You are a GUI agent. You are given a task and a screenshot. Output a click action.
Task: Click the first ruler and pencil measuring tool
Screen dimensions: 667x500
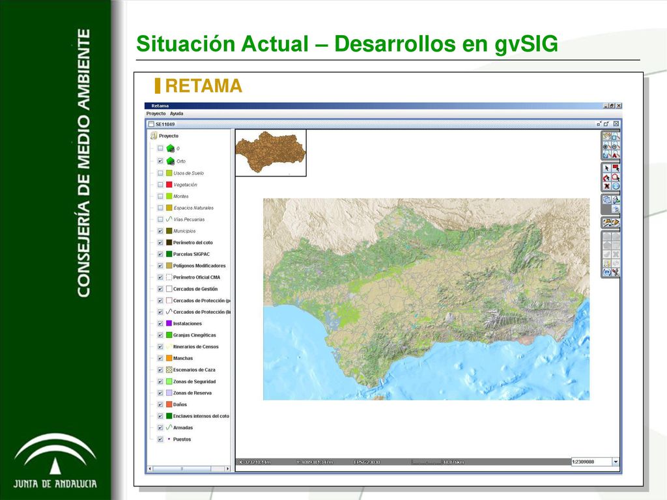point(606,223)
